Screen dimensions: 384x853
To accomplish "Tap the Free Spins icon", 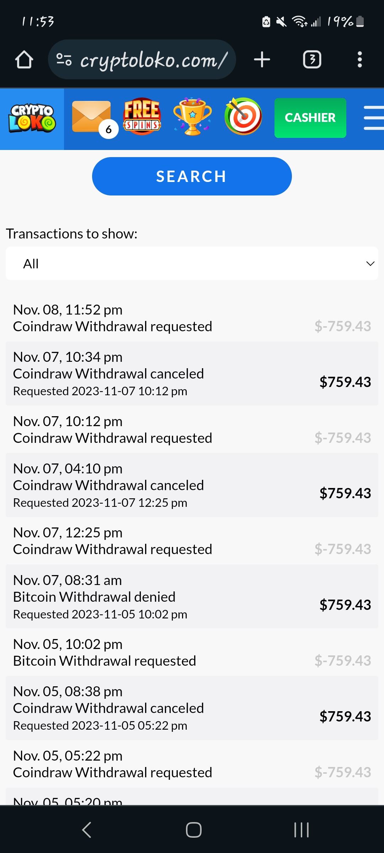I will pyautogui.click(x=142, y=117).
